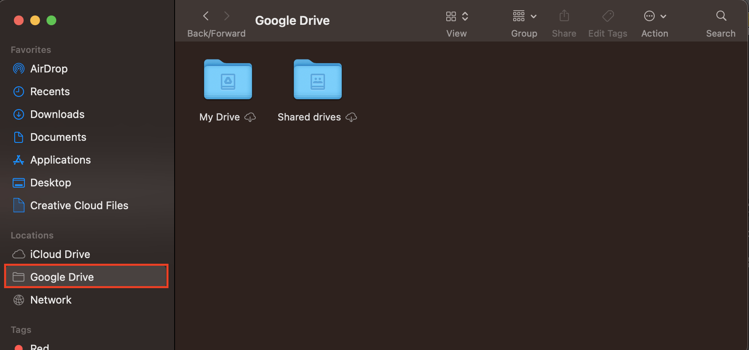
Task: Select Google Drive in Locations
Action: click(x=62, y=277)
